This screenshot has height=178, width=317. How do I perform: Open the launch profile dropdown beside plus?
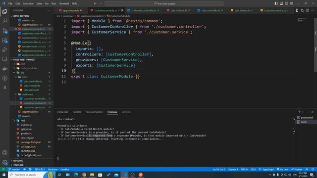(x=303, y=112)
